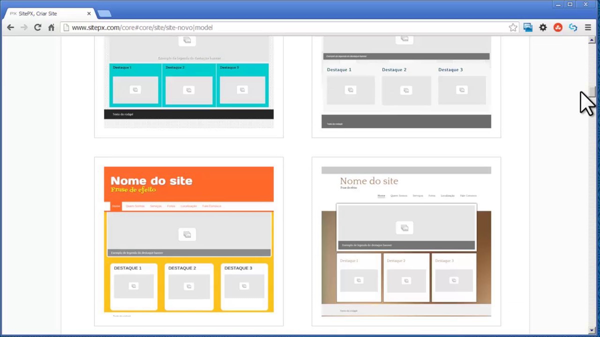This screenshot has width=600, height=337.
Task: Click the scrollbar up arrow
Action: coord(591,40)
